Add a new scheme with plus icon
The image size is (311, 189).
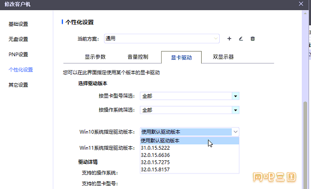[x=229, y=39]
